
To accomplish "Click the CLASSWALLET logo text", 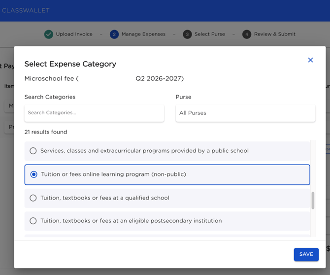I will (26, 10).
